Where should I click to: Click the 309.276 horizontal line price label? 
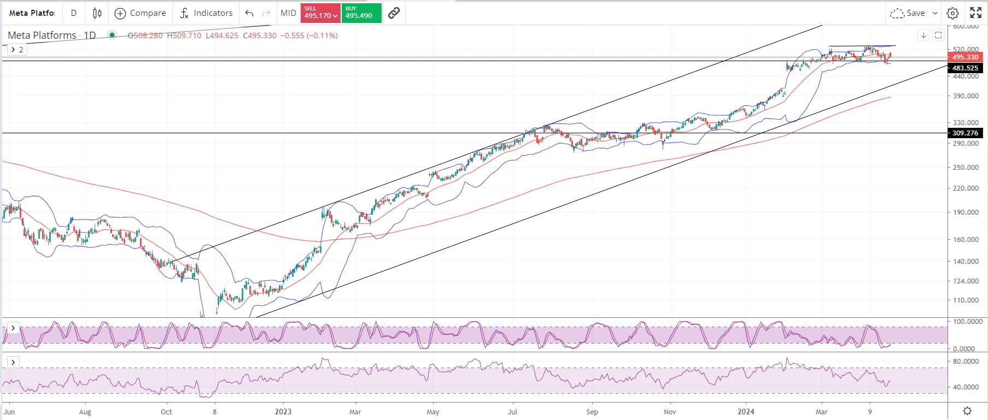(965, 133)
